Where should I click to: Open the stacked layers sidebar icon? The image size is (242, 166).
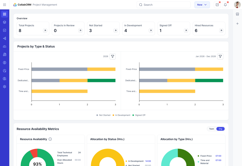pos(5,22)
